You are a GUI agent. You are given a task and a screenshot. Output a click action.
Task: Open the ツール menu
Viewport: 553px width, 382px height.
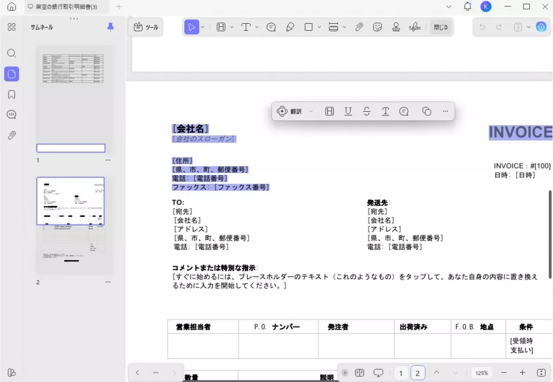coord(145,27)
